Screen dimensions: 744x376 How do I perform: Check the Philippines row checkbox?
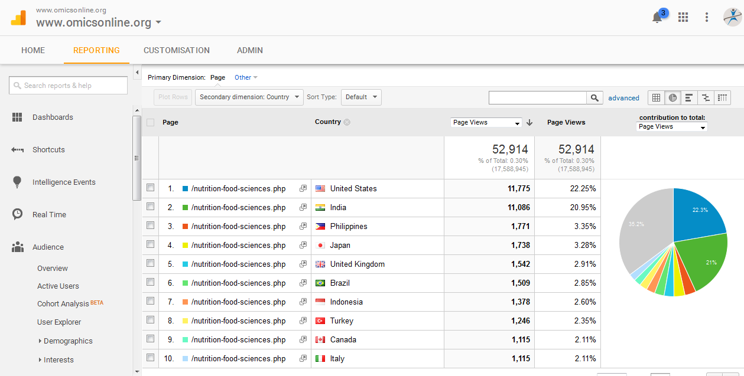pyautogui.click(x=150, y=225)
